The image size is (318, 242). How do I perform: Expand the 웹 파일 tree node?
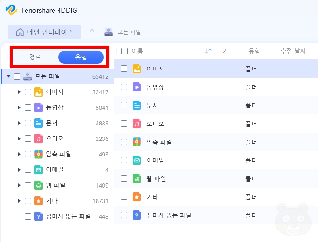[19, 185]
